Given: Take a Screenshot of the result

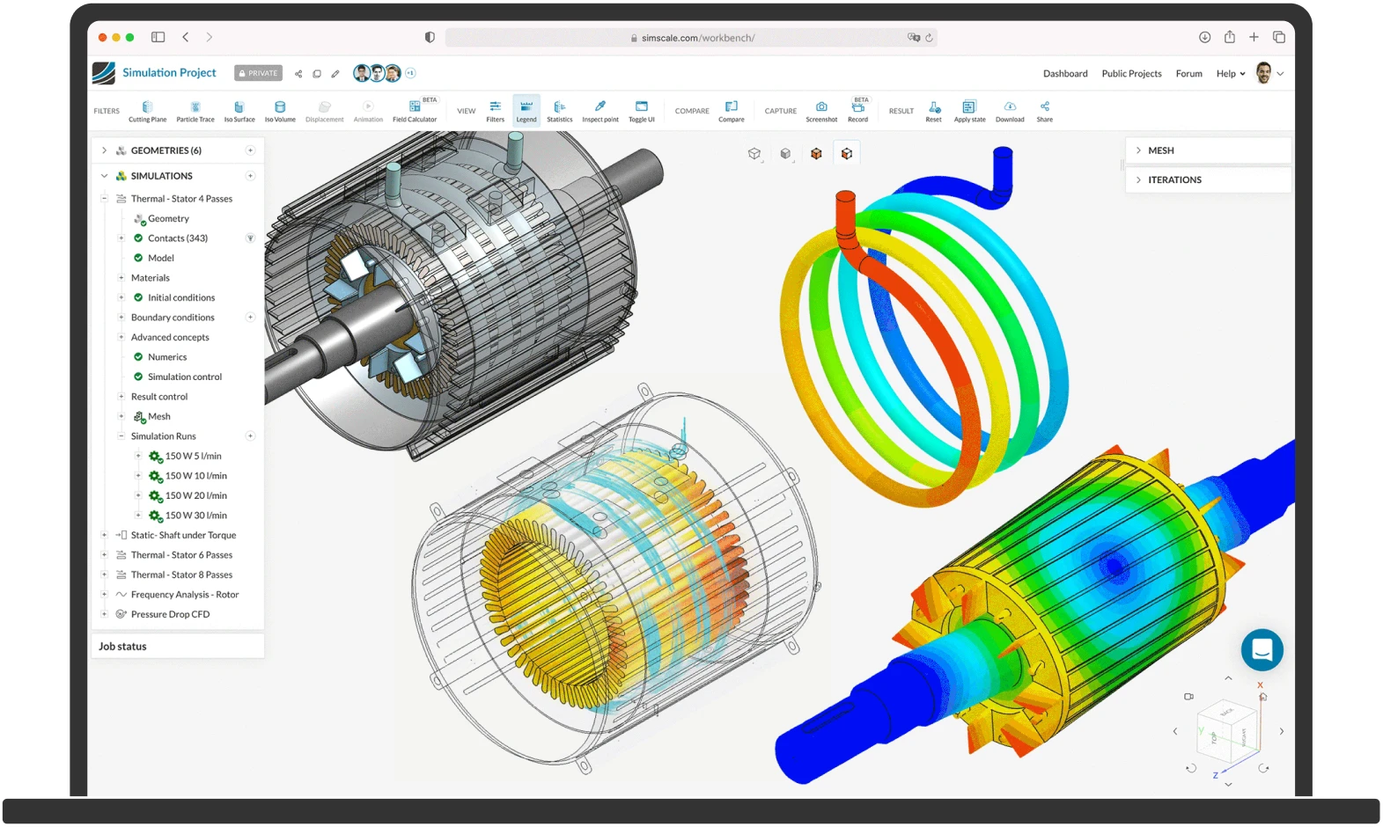Looking at the screenshot, I should [821, 112].
